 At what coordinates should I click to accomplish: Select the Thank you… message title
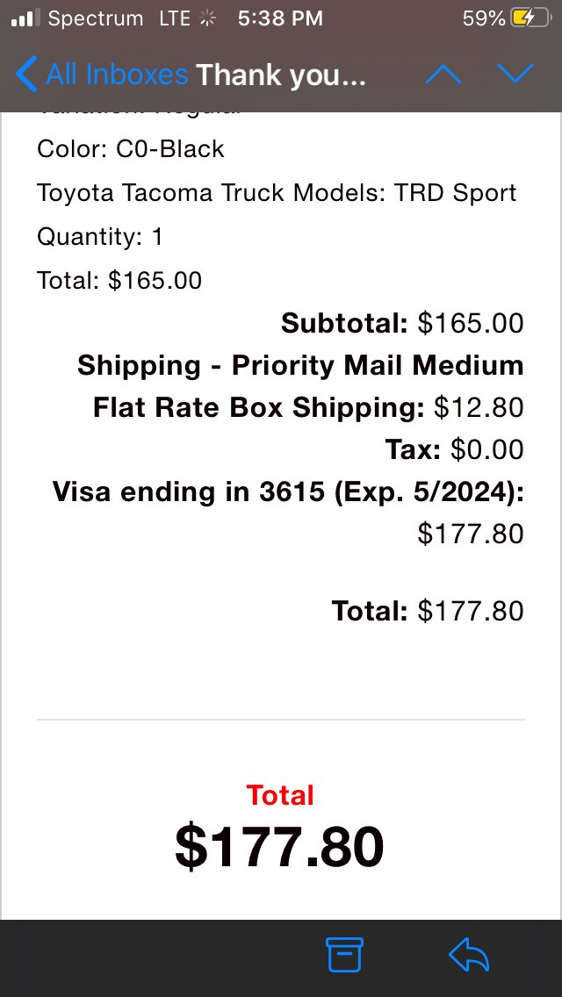click(281, 75)
